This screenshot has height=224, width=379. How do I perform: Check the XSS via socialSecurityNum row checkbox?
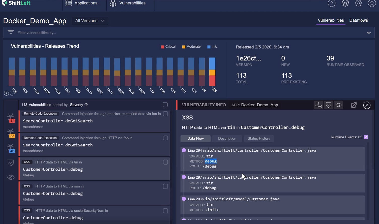pyautogui.click(x=165, y=210)
